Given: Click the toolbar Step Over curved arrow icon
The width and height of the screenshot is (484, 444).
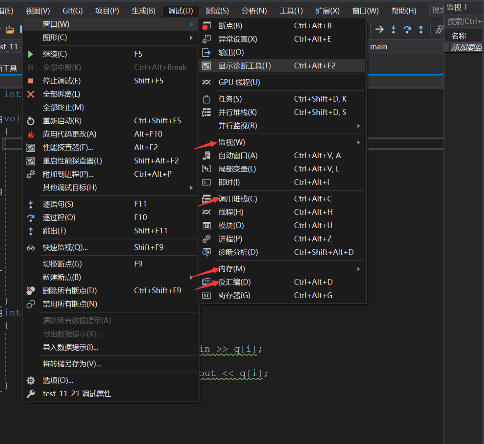Looking at the screenshot, I should pyautogui.click(x=407, y=29).
